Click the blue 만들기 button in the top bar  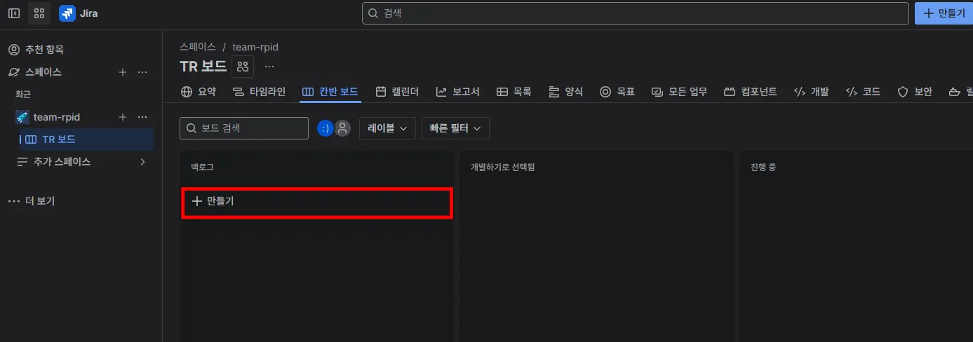coord(944,13)
